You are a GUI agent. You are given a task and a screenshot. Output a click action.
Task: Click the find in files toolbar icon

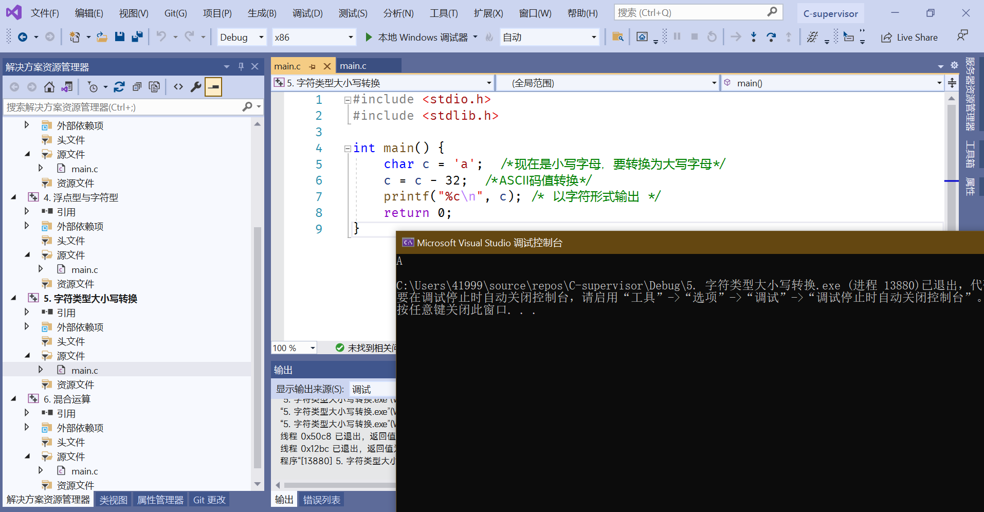618,37
